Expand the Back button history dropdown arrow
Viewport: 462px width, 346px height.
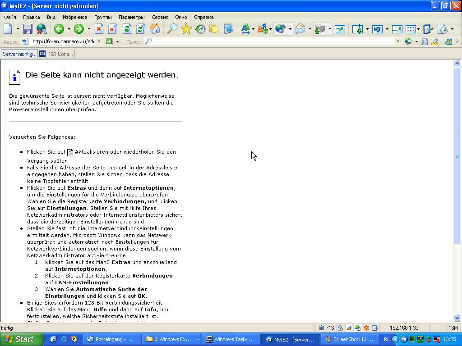click(69, 29)
